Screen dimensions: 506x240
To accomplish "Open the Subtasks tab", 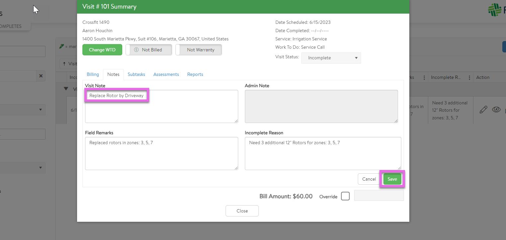I will pyautogui.click(x=136, y=75).
